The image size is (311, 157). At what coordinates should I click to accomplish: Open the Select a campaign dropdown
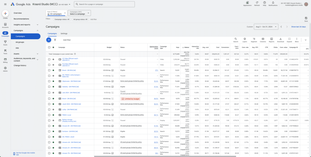tap(79, 13)
